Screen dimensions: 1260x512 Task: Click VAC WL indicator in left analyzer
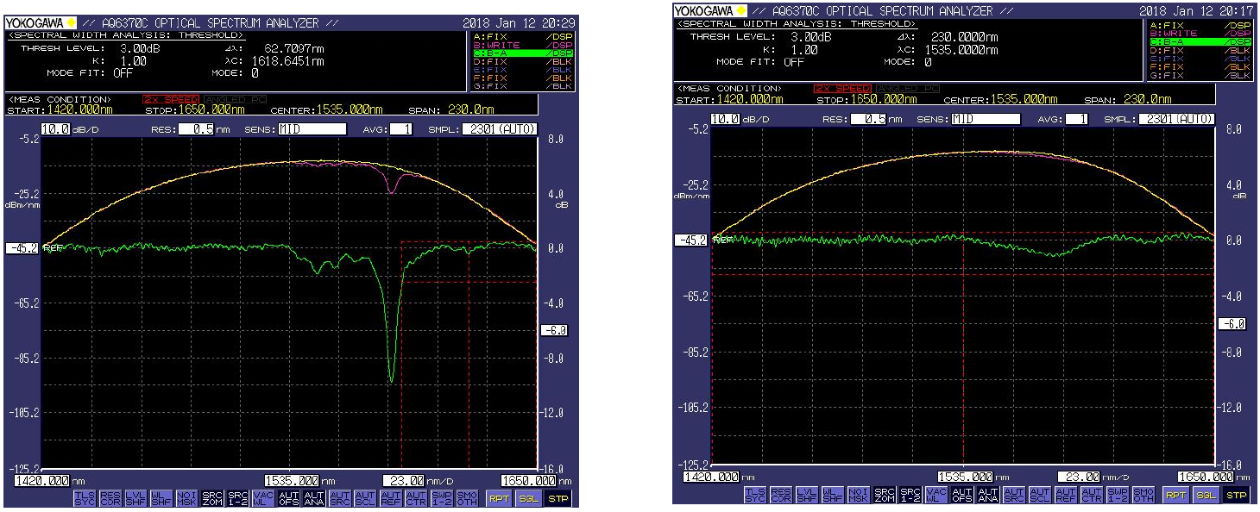tap(262, 497)
